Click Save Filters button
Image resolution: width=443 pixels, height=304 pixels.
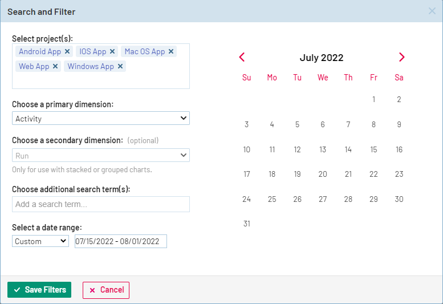pyautogui.click(x=39, y=290)
